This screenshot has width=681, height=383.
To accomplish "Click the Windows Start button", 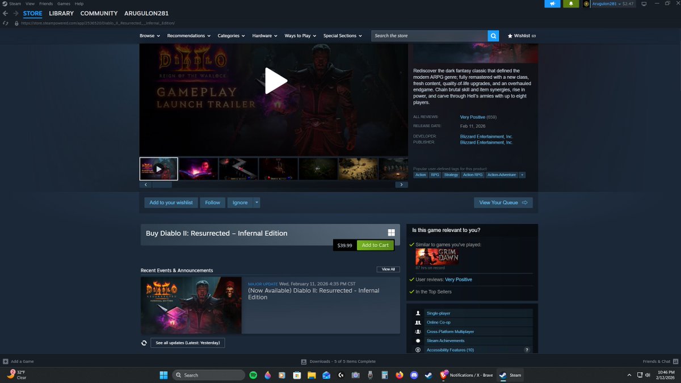I will click(x=163, y=375).
